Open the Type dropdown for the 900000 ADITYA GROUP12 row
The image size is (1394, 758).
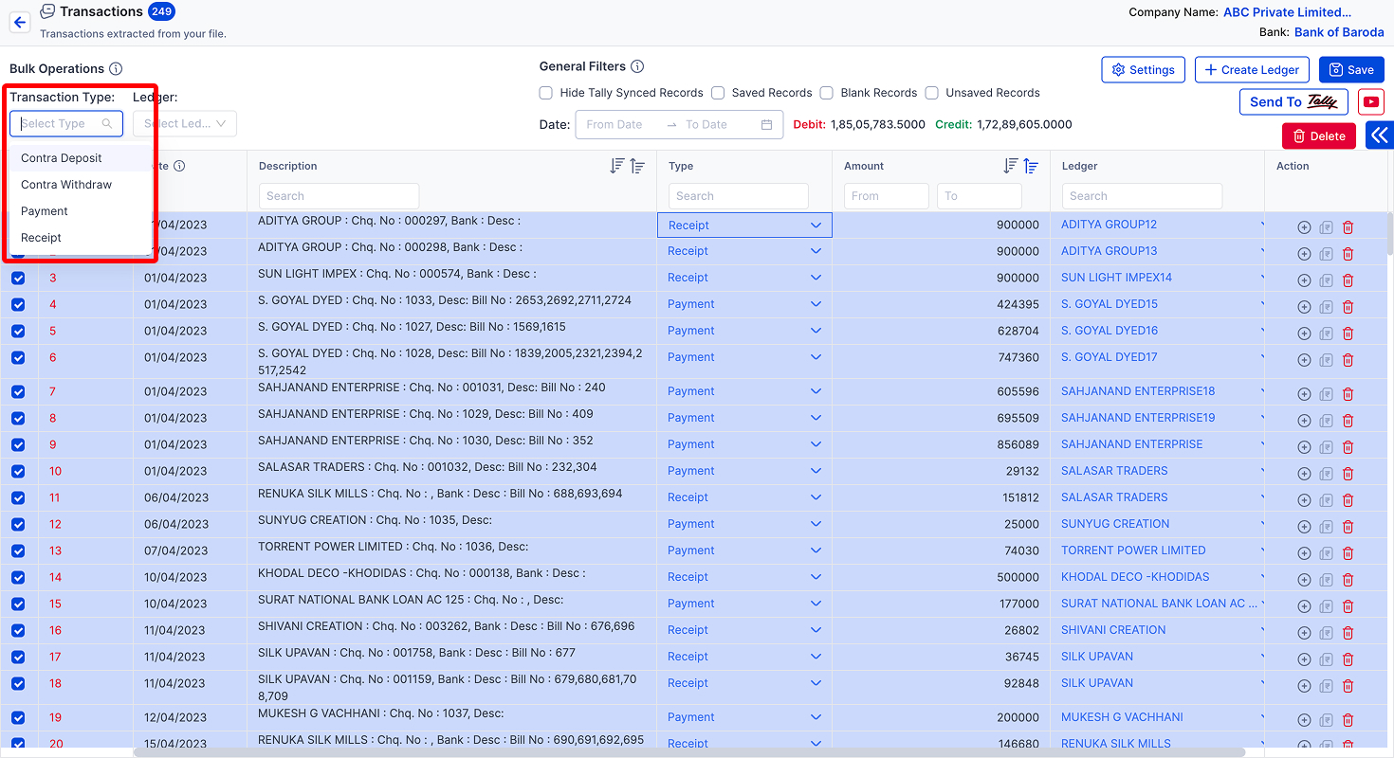coord(744,226)
